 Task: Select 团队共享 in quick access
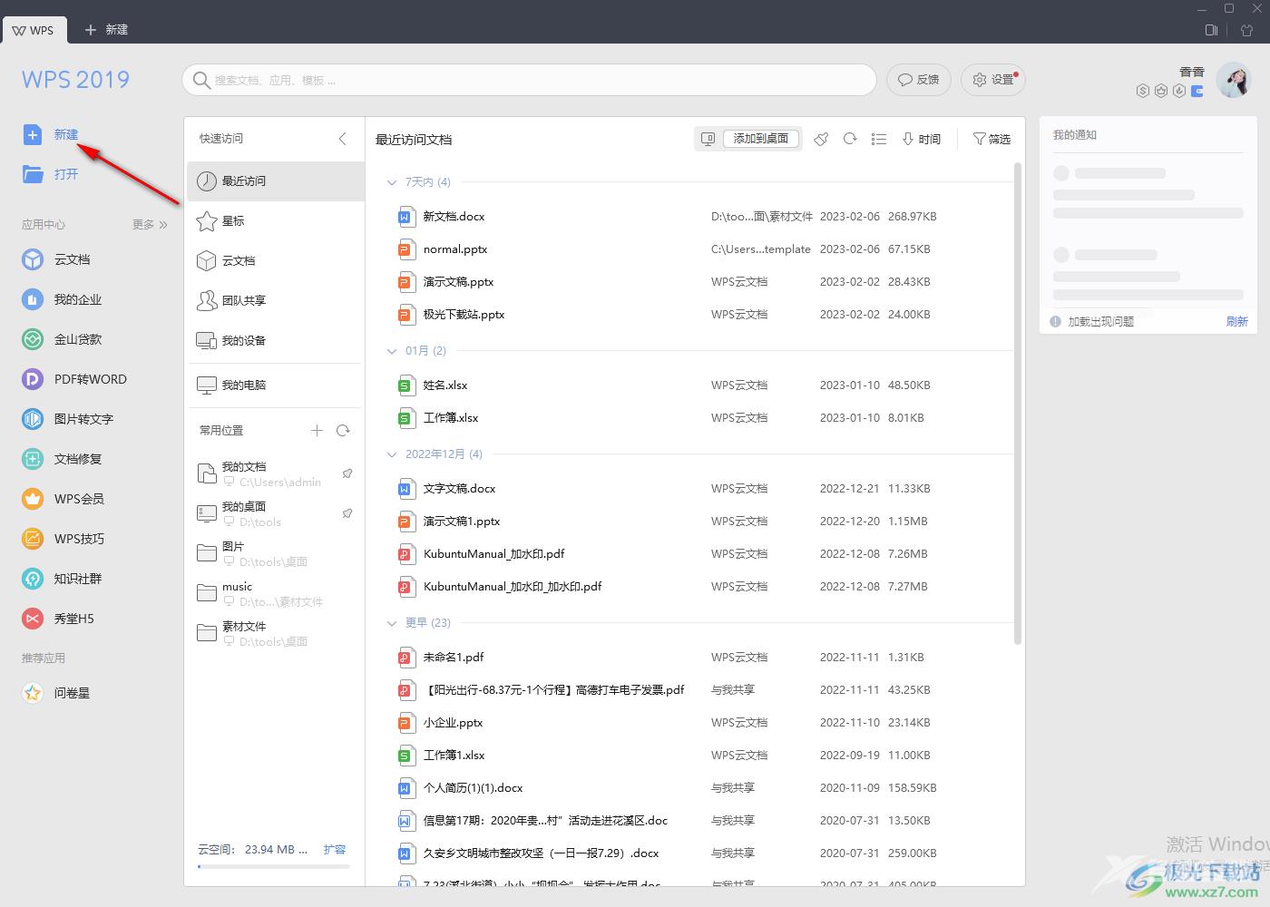click(x=276, y=300)
